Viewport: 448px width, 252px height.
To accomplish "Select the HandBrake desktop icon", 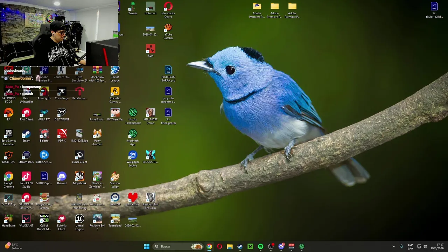I will [8, 221].
